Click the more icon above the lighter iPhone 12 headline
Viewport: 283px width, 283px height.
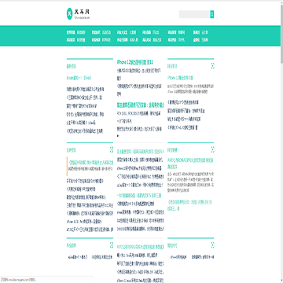(x=212, y=66)
